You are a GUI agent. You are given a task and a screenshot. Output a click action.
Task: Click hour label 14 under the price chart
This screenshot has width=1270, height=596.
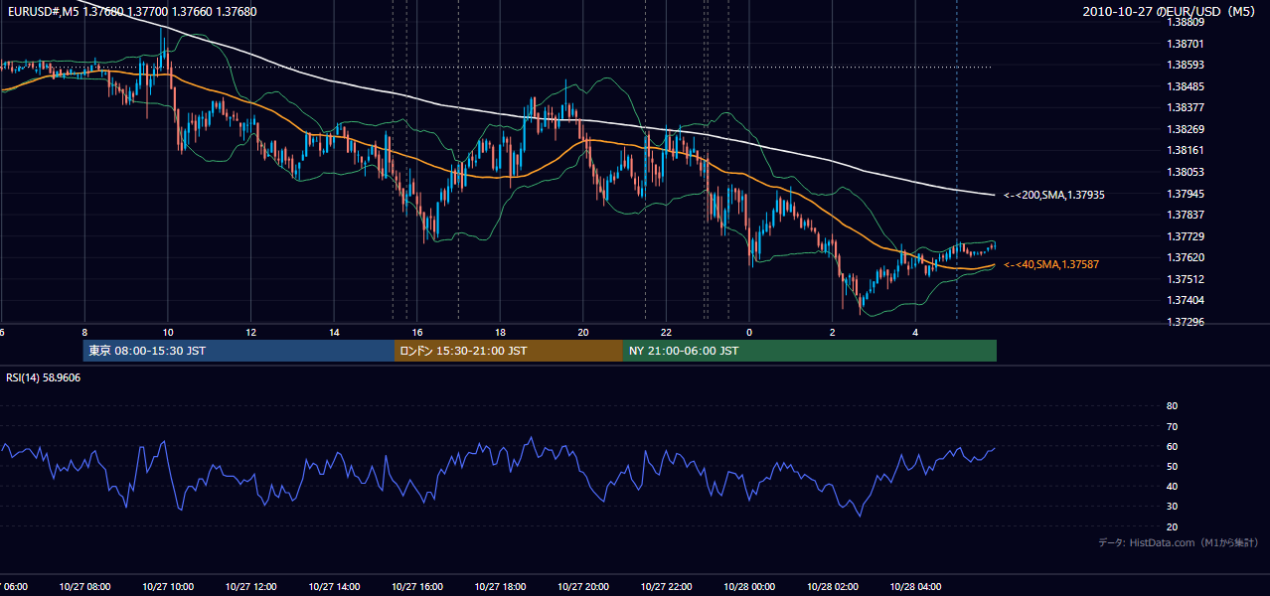(x=334, y=333)
